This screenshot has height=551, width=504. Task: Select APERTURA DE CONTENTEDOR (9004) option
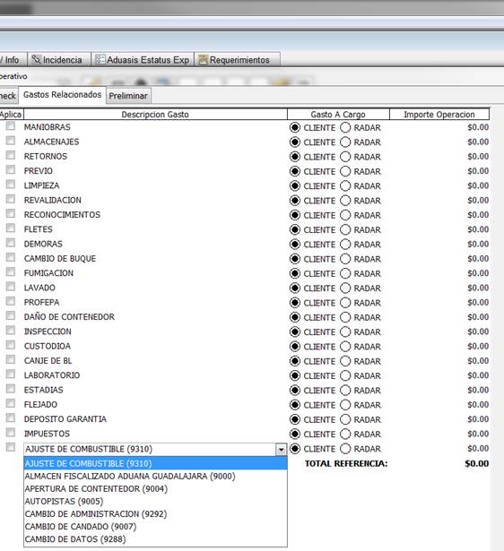[x=96, y=489]
